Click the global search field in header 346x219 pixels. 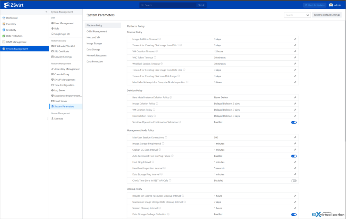[x=173, y=5]
